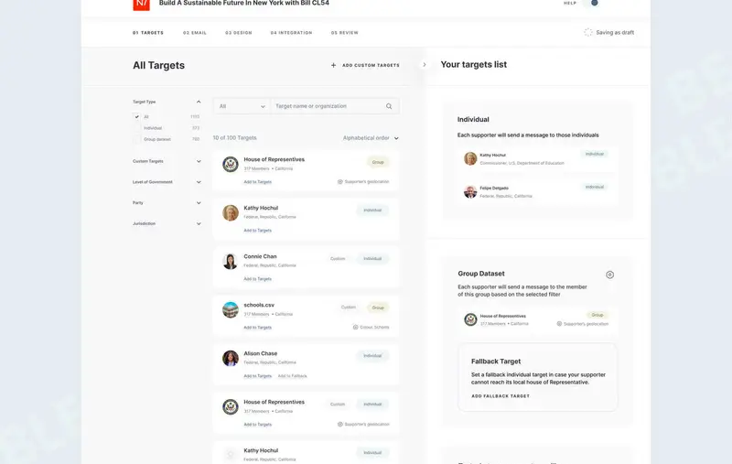Click Add Custom Targets button
The height and width of the screenshot is (464, 732).
pyautogui.click(x=365, y=65)
